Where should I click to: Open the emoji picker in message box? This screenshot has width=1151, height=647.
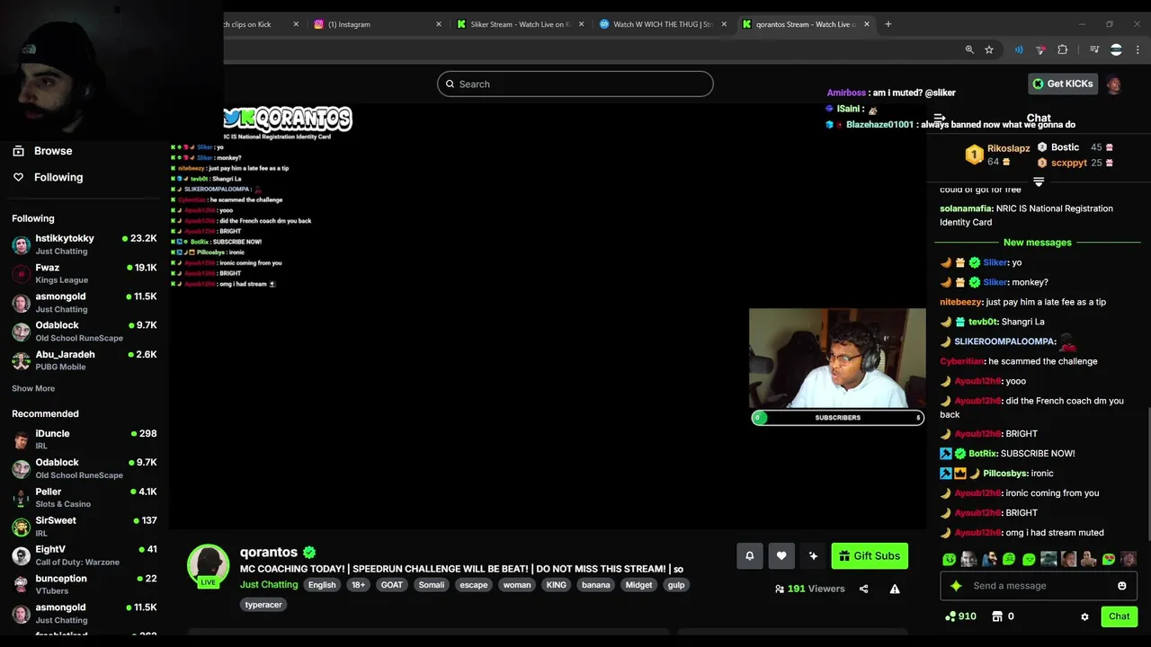pos(1121,586)
